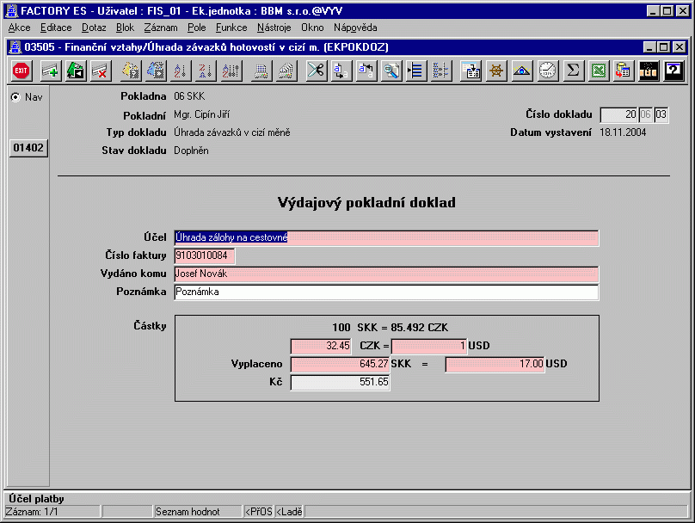This screenshot has width=695, height=523.
Task: Click the Číslo faktury field
Action: [204, 255]
